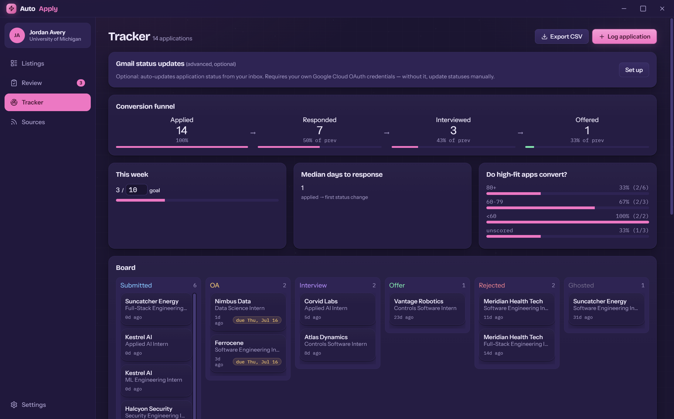This screenshot has width=674, height=419.
Task: Open Atlas Dynamics Controls Software card
Action: pos(338,345)
